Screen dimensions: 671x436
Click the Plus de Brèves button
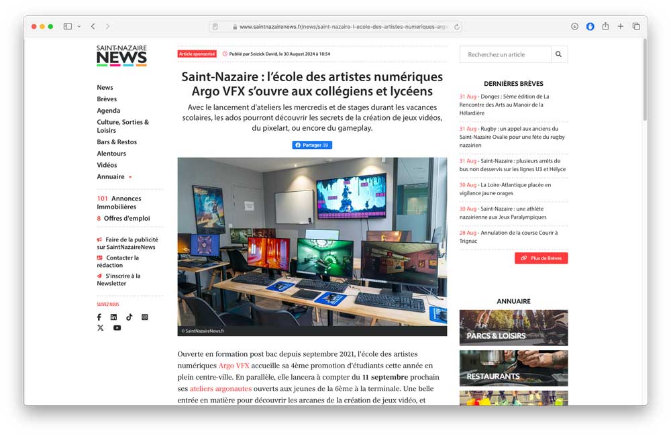point(541,258)
